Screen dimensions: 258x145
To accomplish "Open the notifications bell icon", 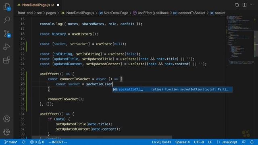I will coord(252,142).
